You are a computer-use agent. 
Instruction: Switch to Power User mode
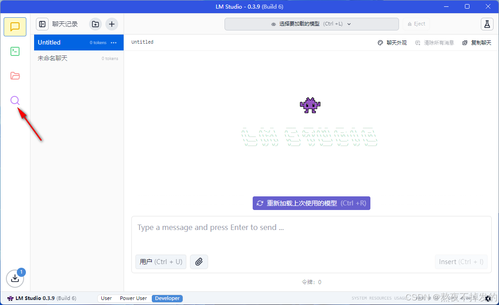pyautogui.click(x=133, y=298)
